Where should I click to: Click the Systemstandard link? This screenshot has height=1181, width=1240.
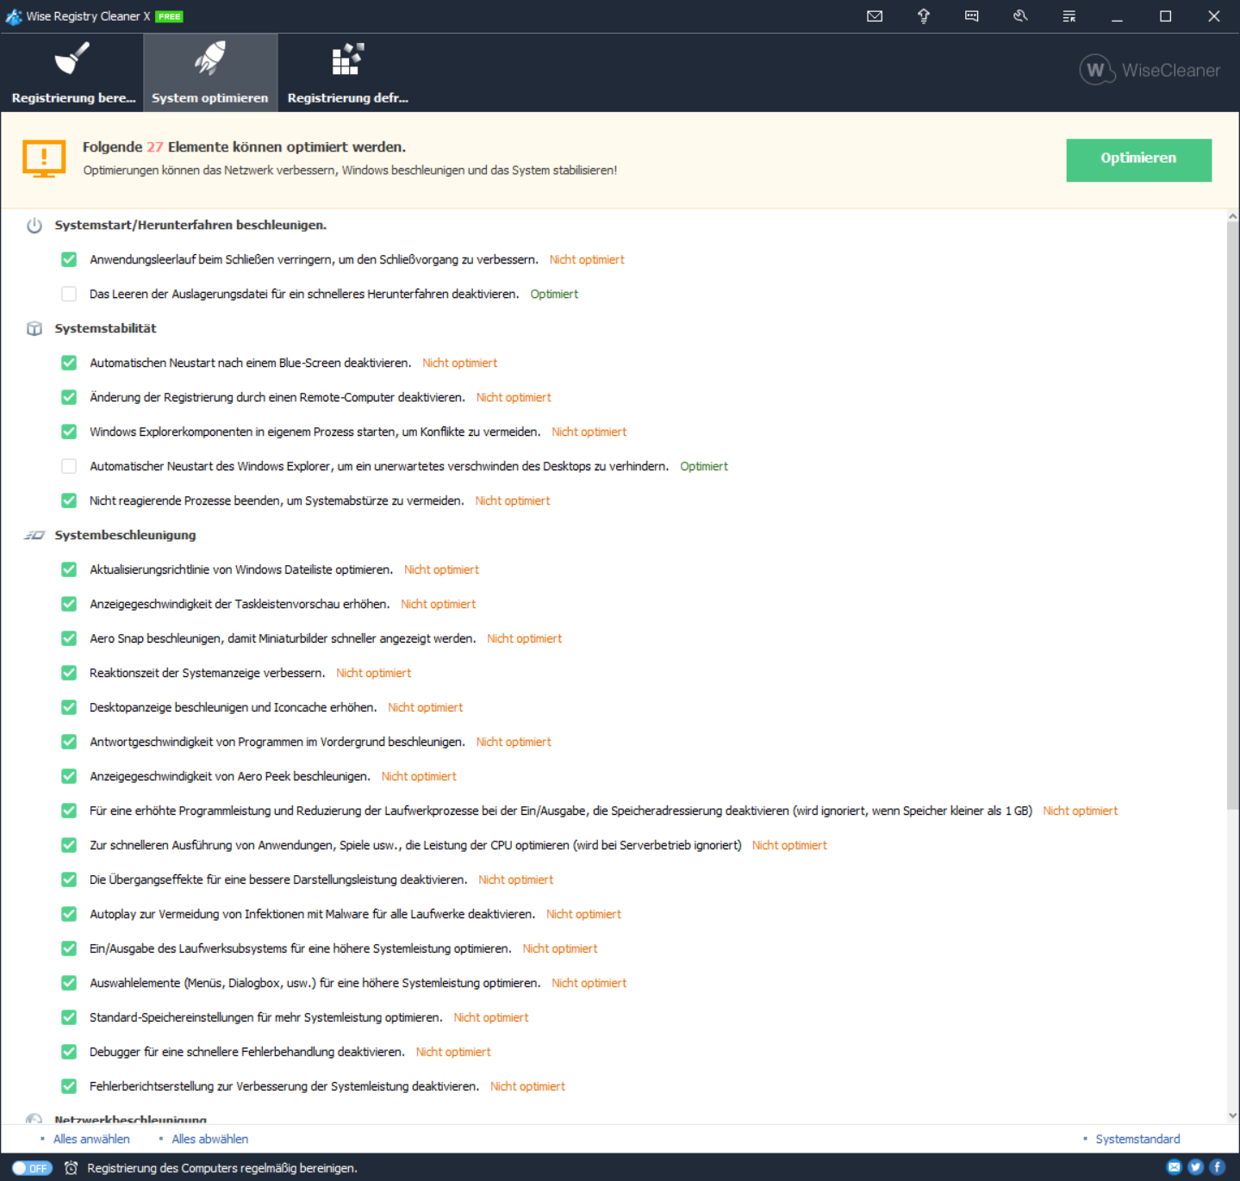coord(1137,1139)
